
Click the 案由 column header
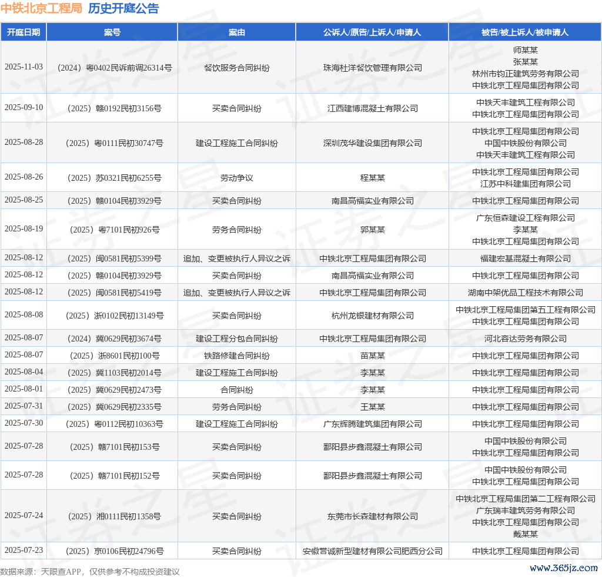[x=236, y=32]
